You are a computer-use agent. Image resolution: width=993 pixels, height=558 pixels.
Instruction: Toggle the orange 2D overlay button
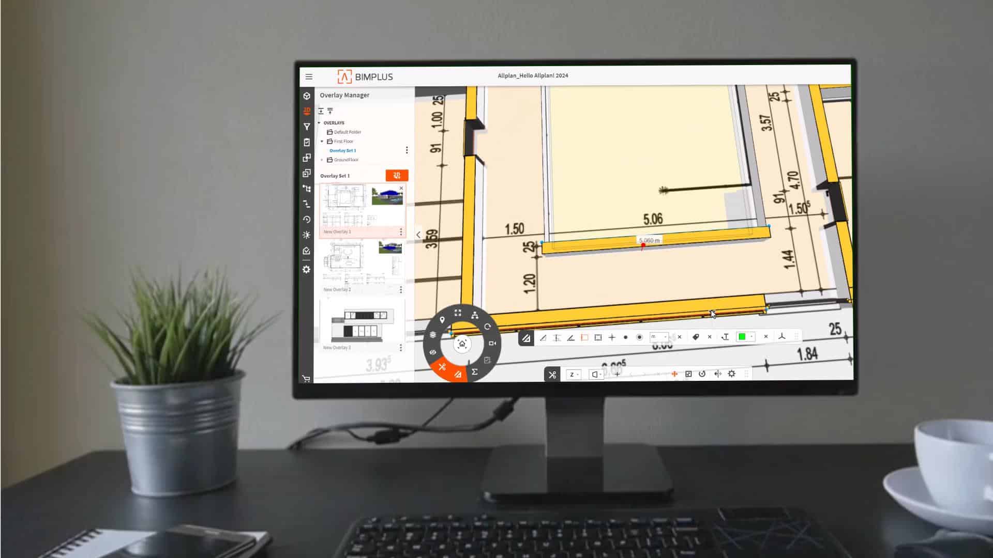(x=397, y=176)
